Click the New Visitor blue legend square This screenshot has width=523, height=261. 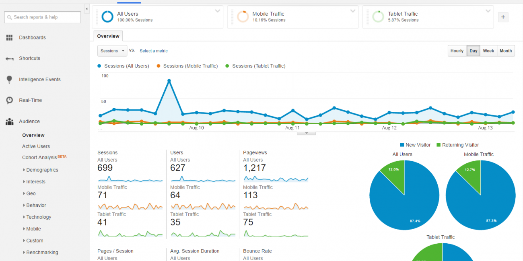(402, 145)
